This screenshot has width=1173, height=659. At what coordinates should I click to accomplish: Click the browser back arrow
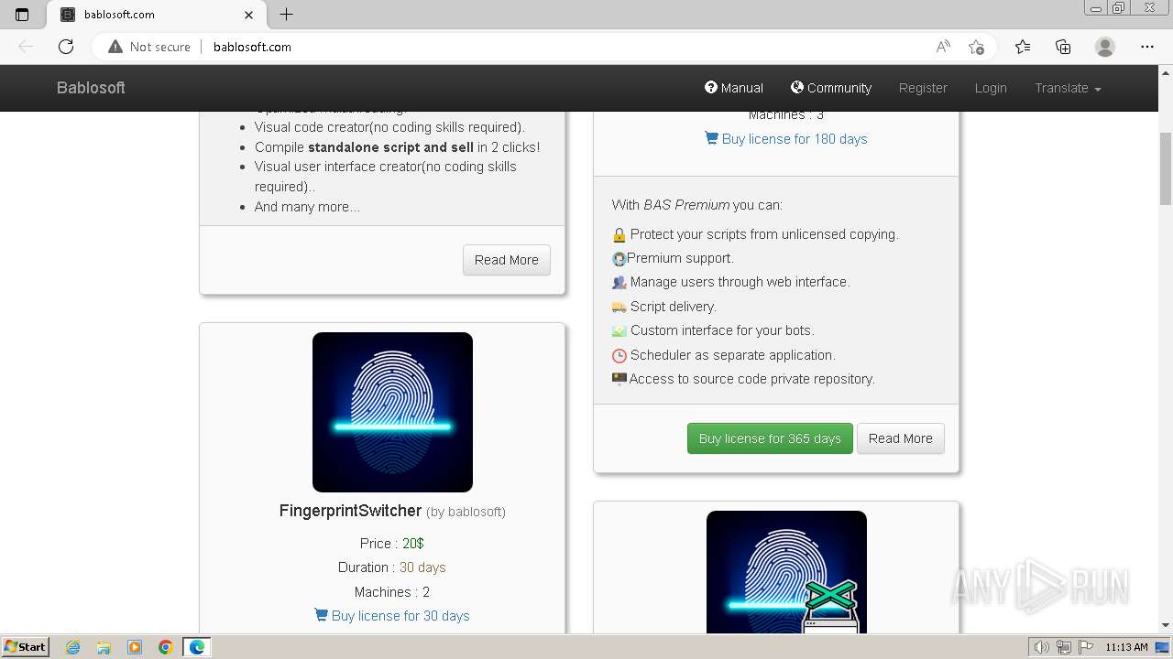(x=26, y=47)
